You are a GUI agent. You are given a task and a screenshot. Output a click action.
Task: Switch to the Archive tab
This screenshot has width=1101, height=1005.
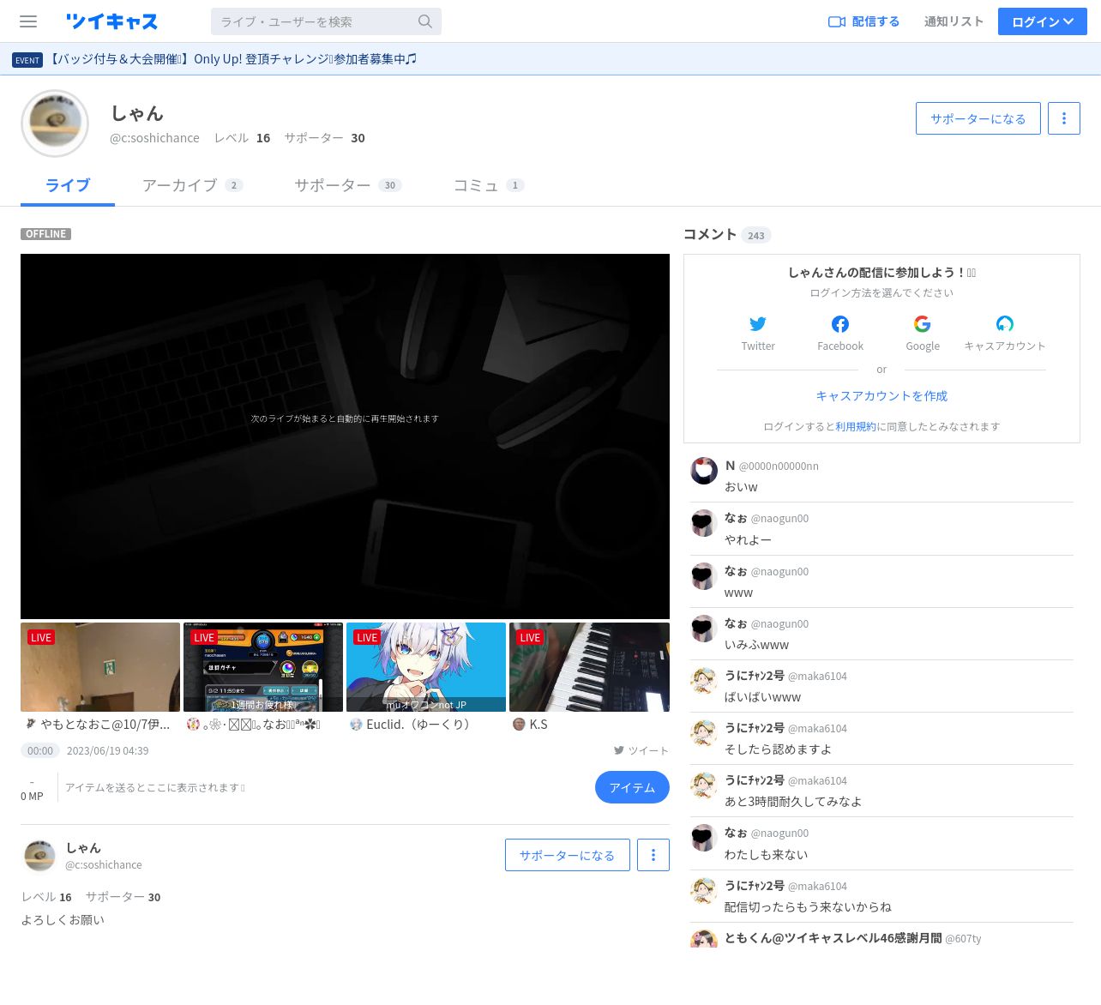pyautogui.click(x=192, y=185)
